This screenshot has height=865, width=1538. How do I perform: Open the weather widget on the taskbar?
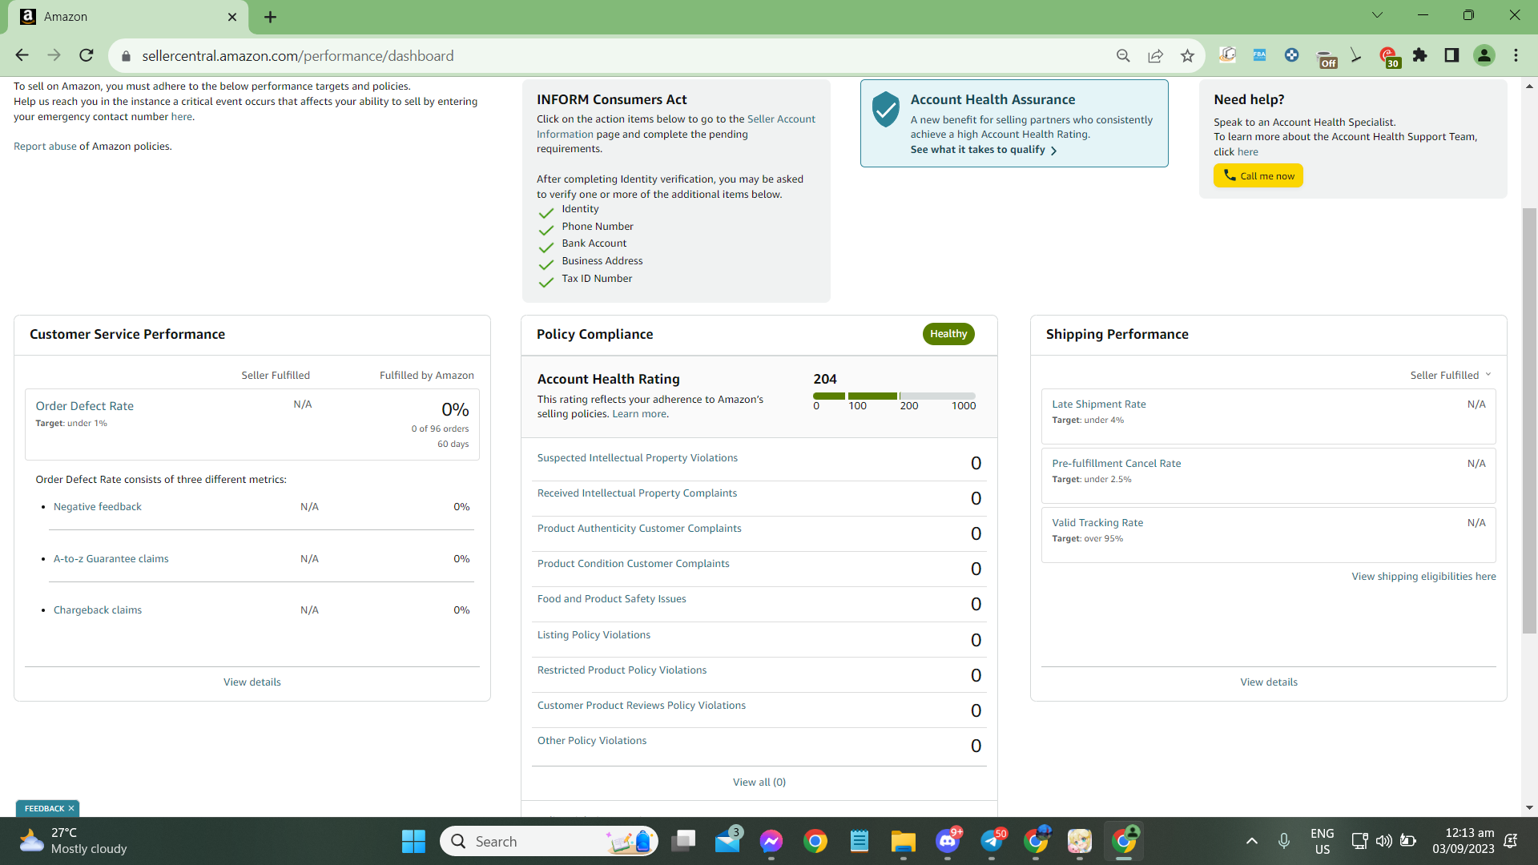pyautogui.click(x=74, y=841)
